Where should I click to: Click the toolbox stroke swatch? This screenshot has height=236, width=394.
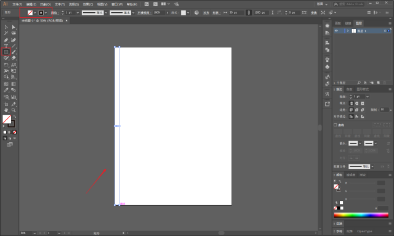click(x=12, y=124)
